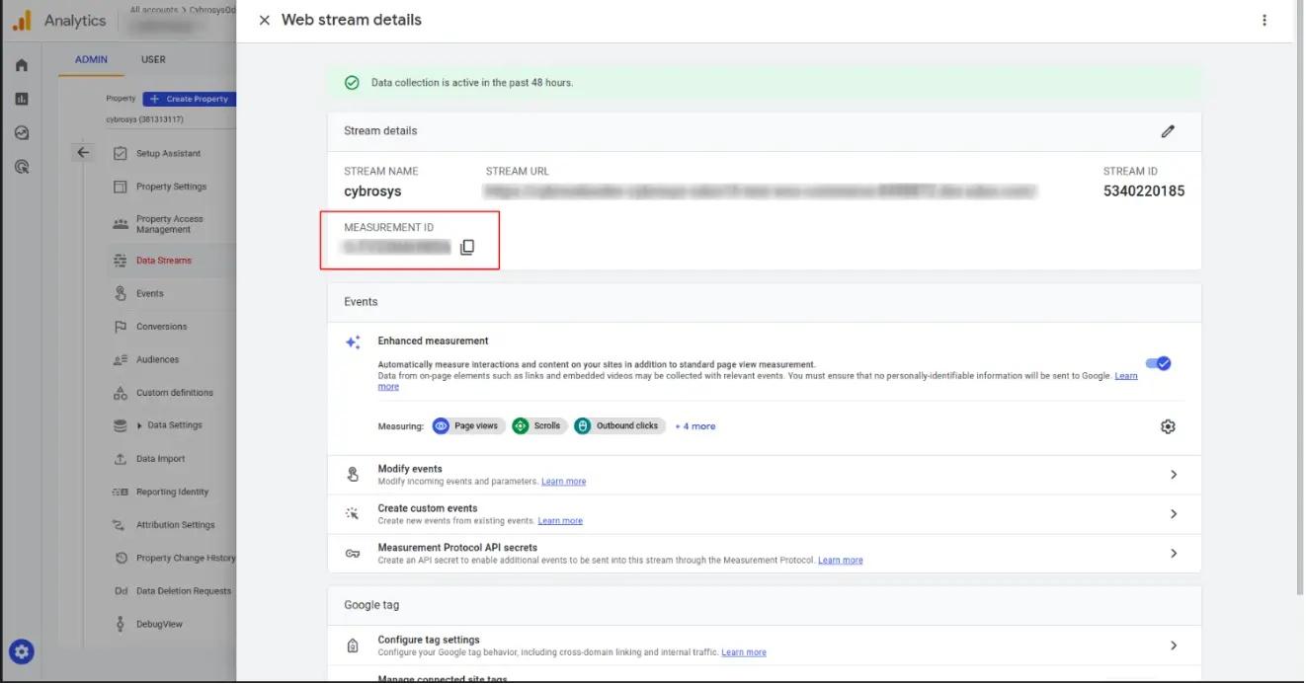1306x684 pixels.
Task: Select the Explore icon in left navigation
Action: (x=21, y=131)
